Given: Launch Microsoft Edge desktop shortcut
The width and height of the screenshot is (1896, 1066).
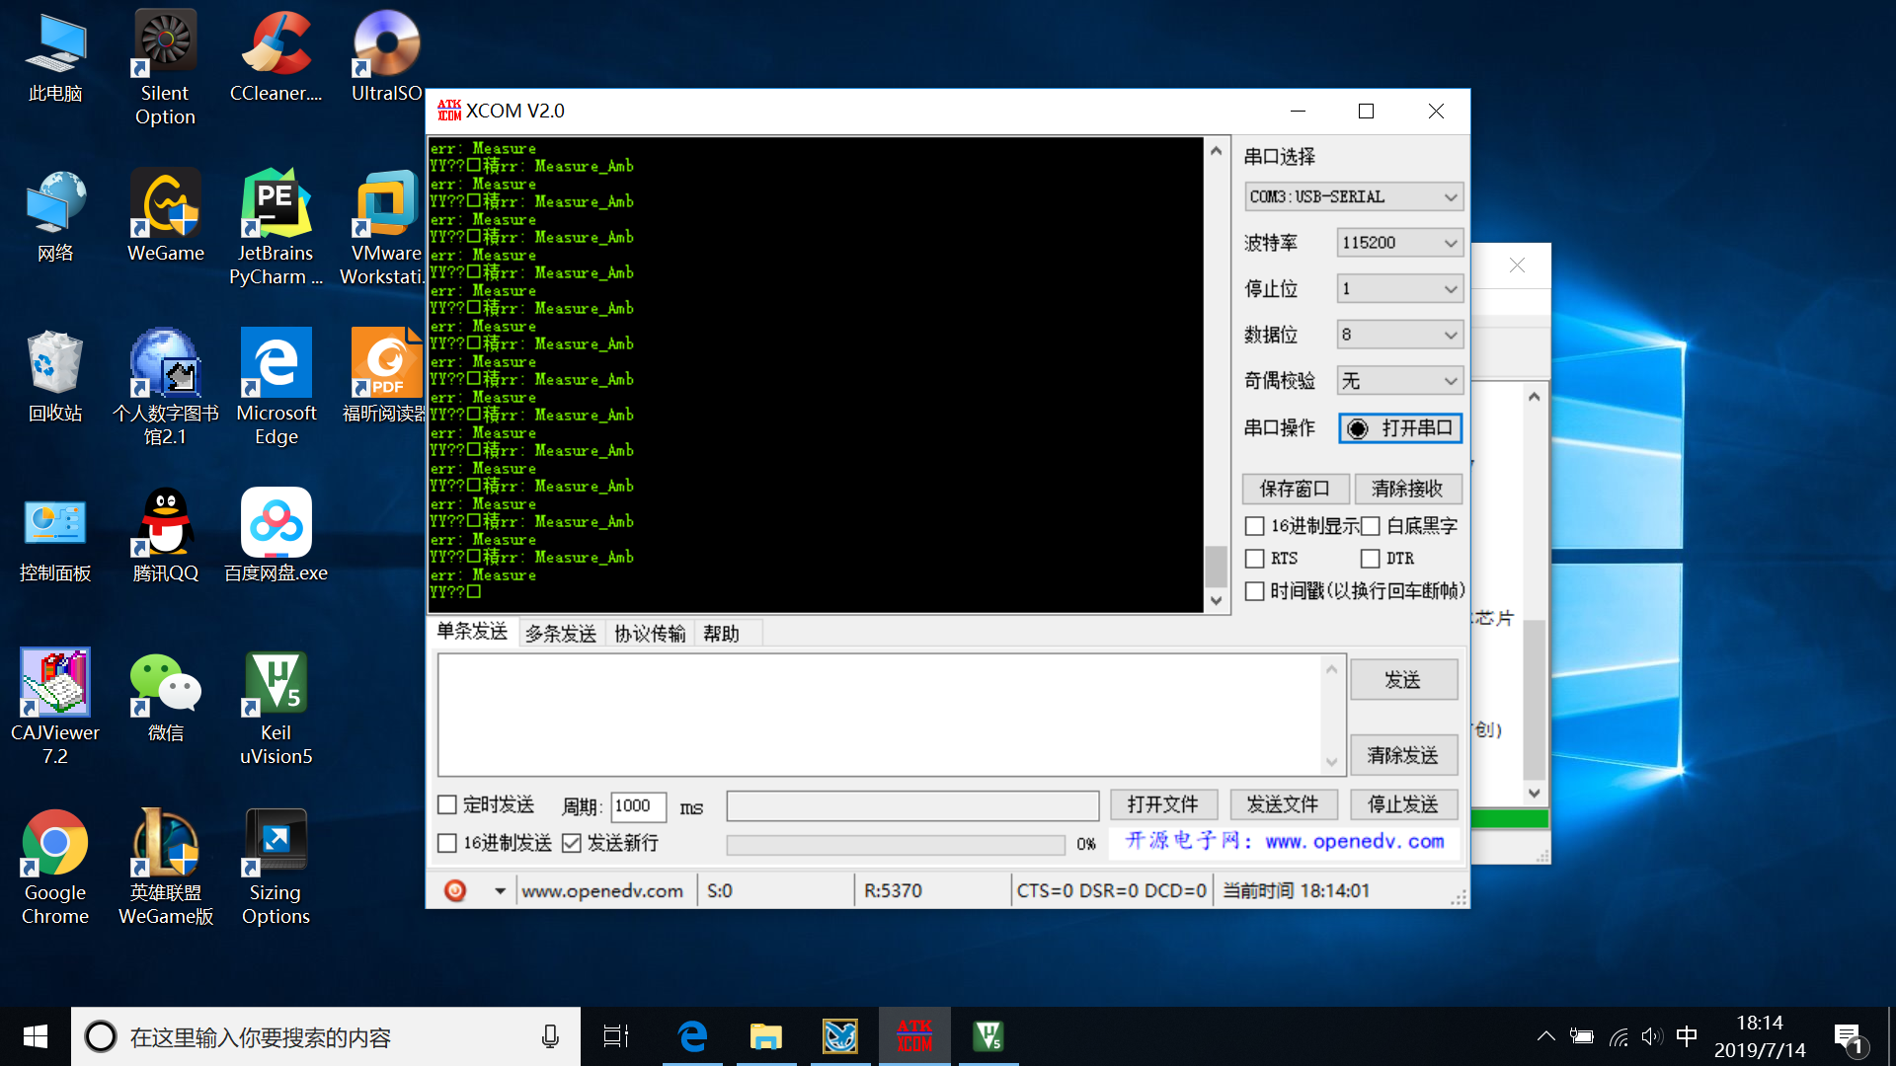Looking at the screenshot, I should (x=276, y=388).
